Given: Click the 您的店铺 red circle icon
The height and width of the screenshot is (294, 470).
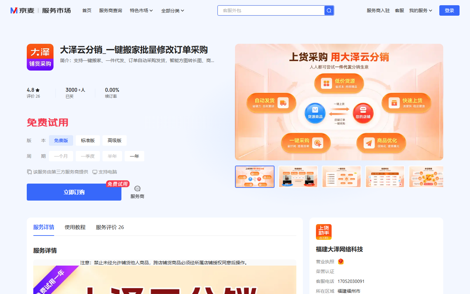Looking at the screenshot, I should 363,113.
